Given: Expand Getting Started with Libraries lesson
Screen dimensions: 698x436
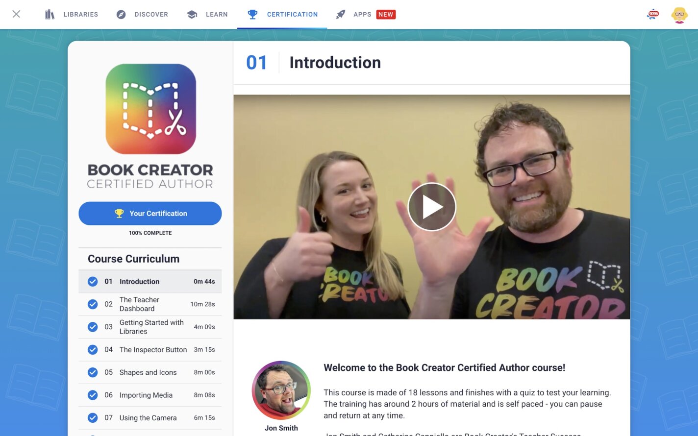Looking at the screenshot, I should (151, 327).
